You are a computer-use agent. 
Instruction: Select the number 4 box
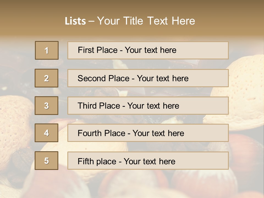click(46, 133)
